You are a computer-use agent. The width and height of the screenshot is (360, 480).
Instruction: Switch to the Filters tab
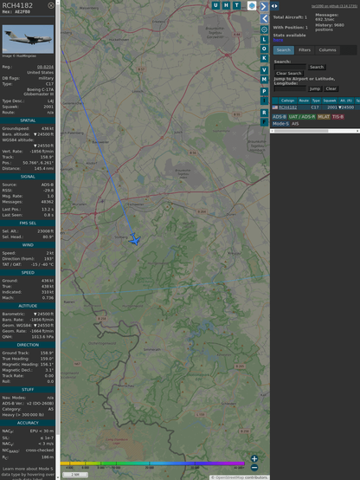pos(305,50)
